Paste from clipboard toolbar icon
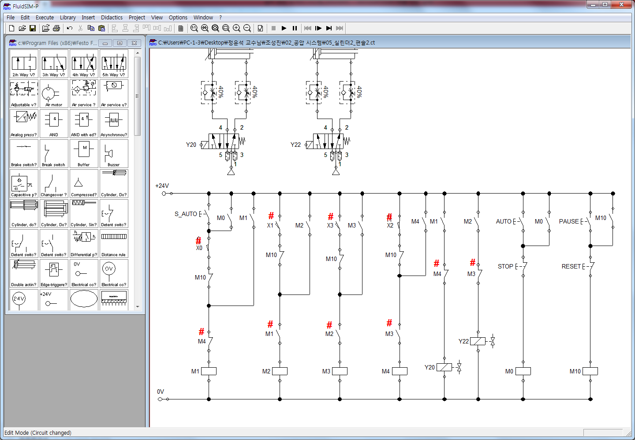The width and height of the screenshot is (635, 440). (101, 28)
